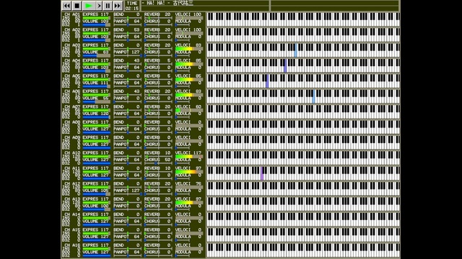Image resolution: width=462 pixels, height=259 pixels.
Task: Click channel A01 EXPRES green bar
Action: 96,18
